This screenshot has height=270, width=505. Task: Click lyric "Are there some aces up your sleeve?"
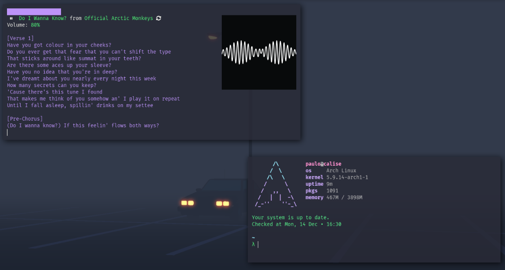pos(59,65)
